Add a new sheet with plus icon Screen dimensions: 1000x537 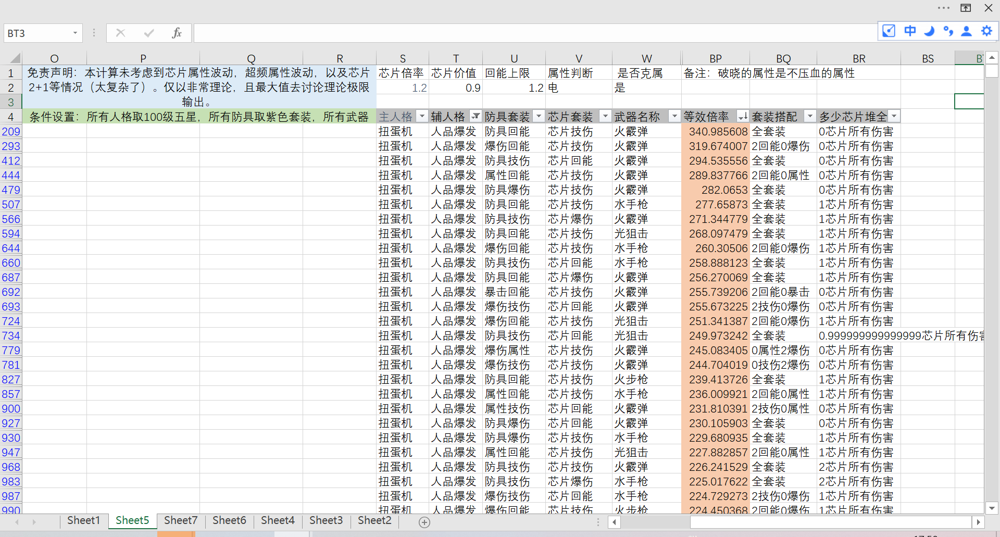(x=424, y=522)
